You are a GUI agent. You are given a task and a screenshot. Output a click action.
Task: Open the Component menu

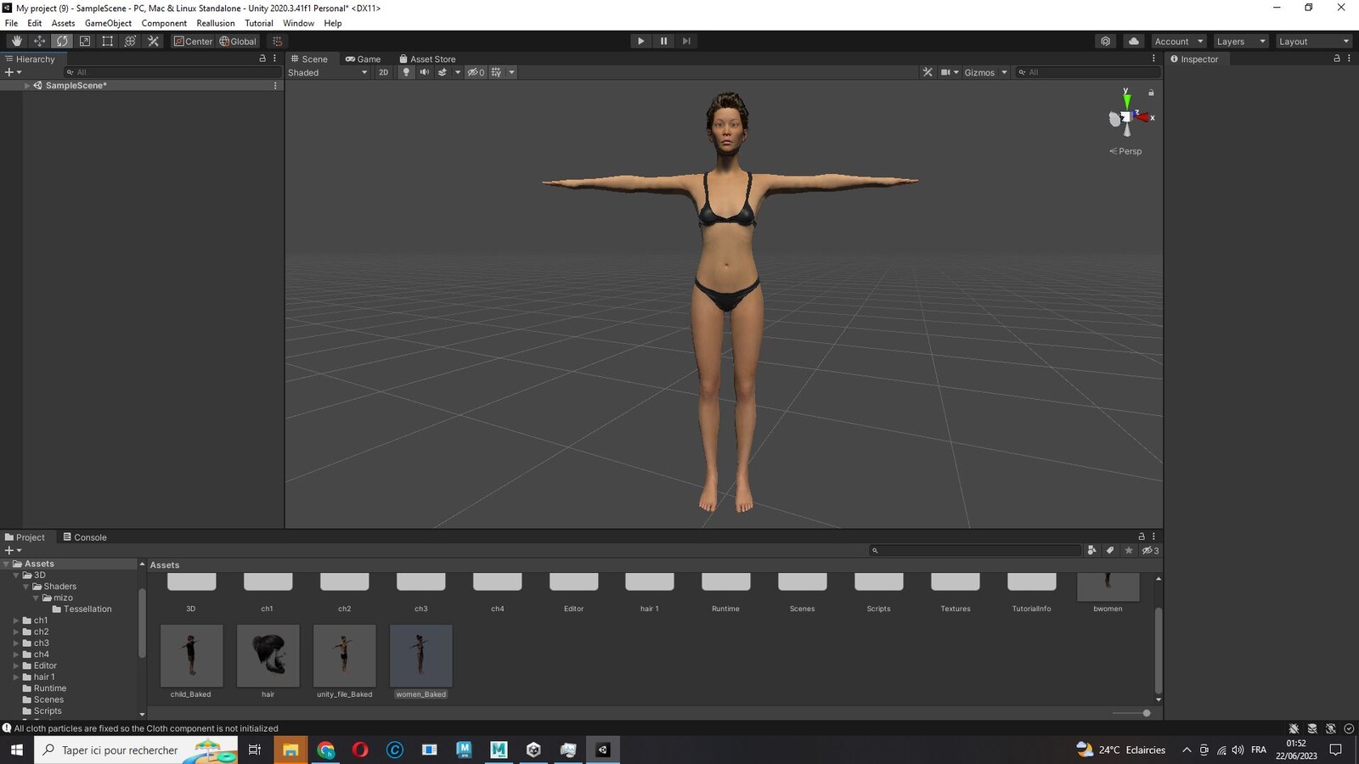pyautogui.click(x=164, y=23)
